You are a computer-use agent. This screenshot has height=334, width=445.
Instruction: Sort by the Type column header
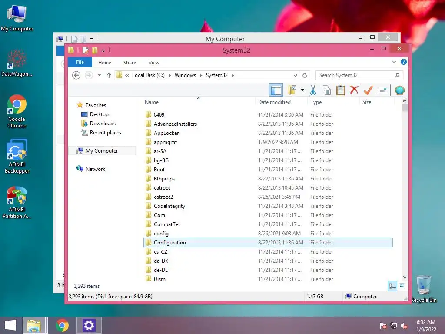(x=316, y=102)
